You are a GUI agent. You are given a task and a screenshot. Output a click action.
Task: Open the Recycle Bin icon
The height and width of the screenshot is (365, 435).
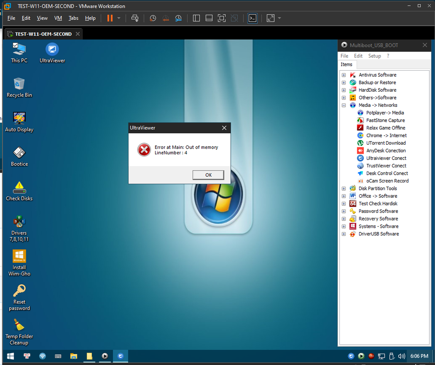(19, 88)
